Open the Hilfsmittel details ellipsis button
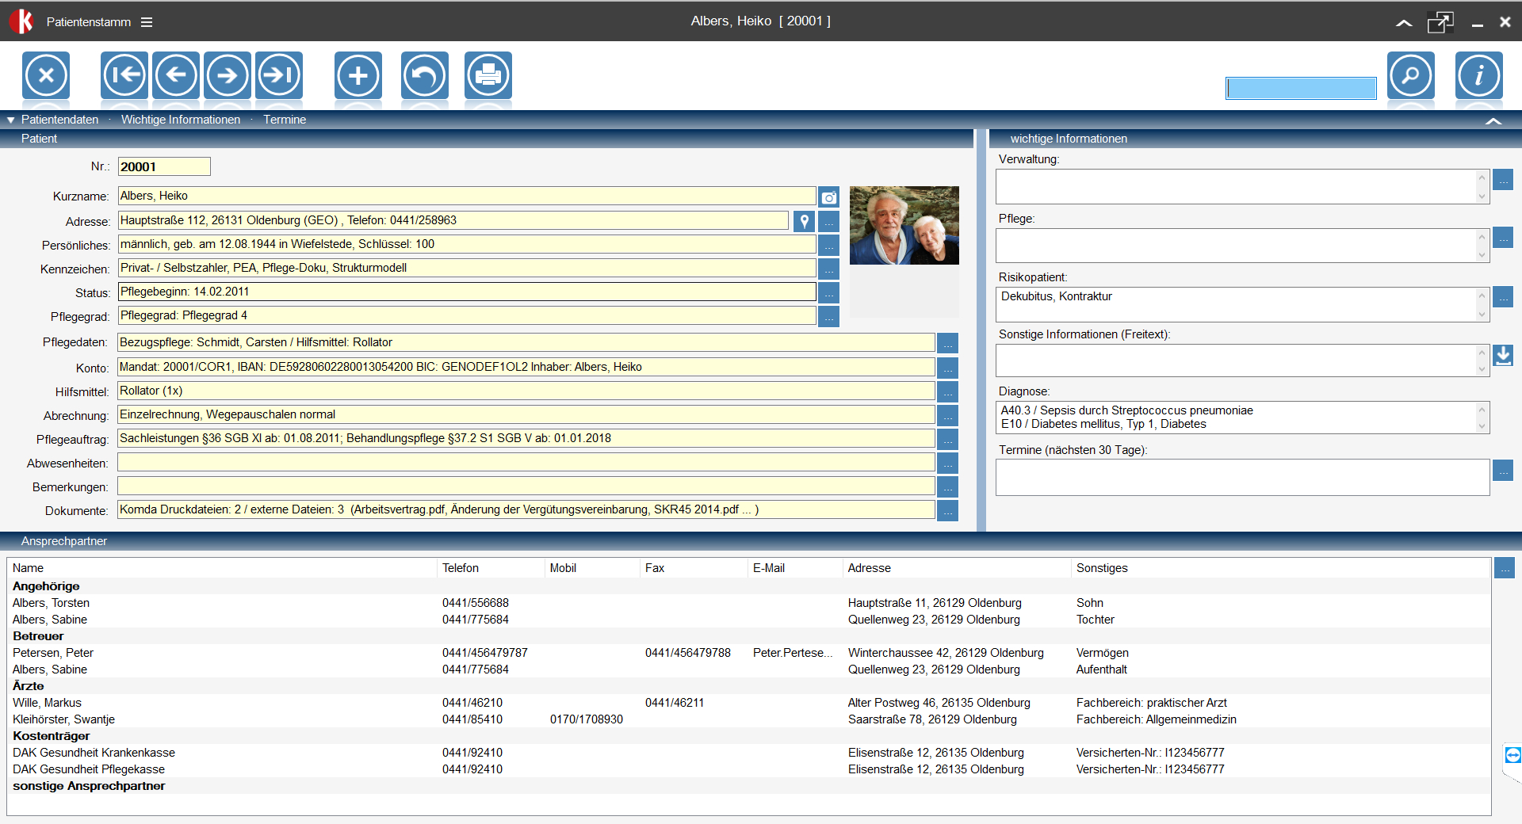Viewport: 1522px width, 824px height. [x=948, y=391]
